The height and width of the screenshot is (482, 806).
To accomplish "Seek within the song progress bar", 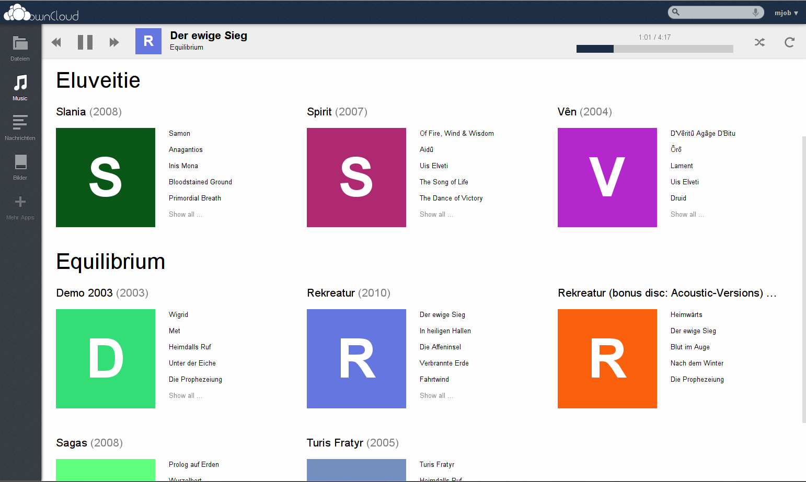I will (x=654, y=49).
